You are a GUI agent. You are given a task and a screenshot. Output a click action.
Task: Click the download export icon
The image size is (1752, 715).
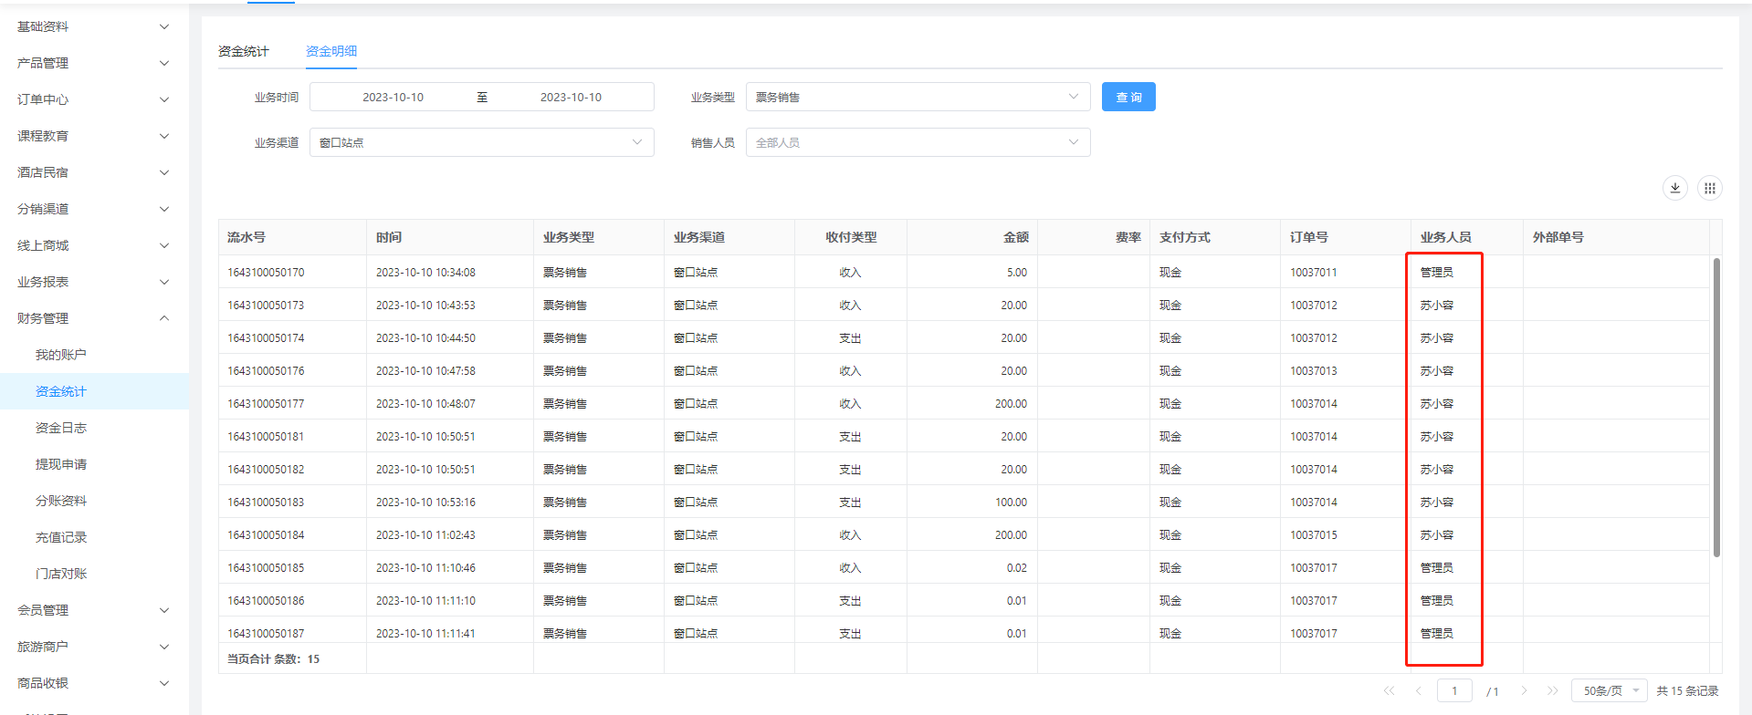tap(1674, 188)
